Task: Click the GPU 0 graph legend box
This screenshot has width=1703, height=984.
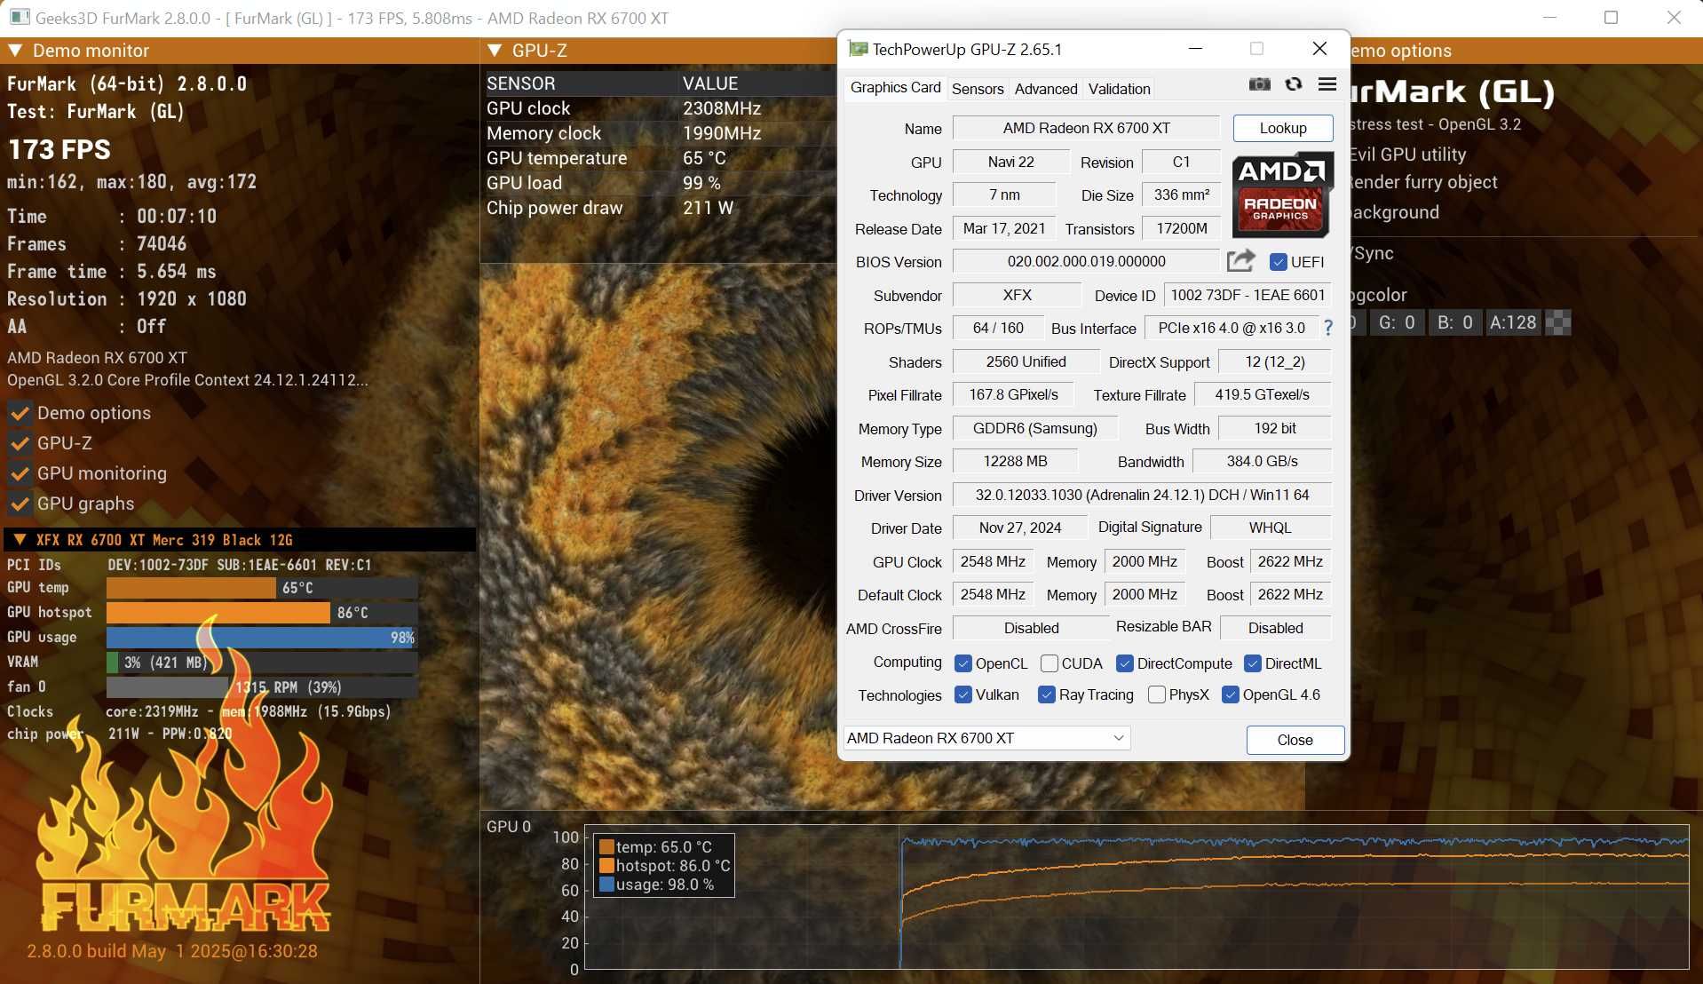Action: point(664,866)
